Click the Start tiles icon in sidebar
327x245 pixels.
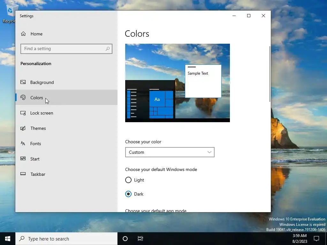click(x=23, y=159)
